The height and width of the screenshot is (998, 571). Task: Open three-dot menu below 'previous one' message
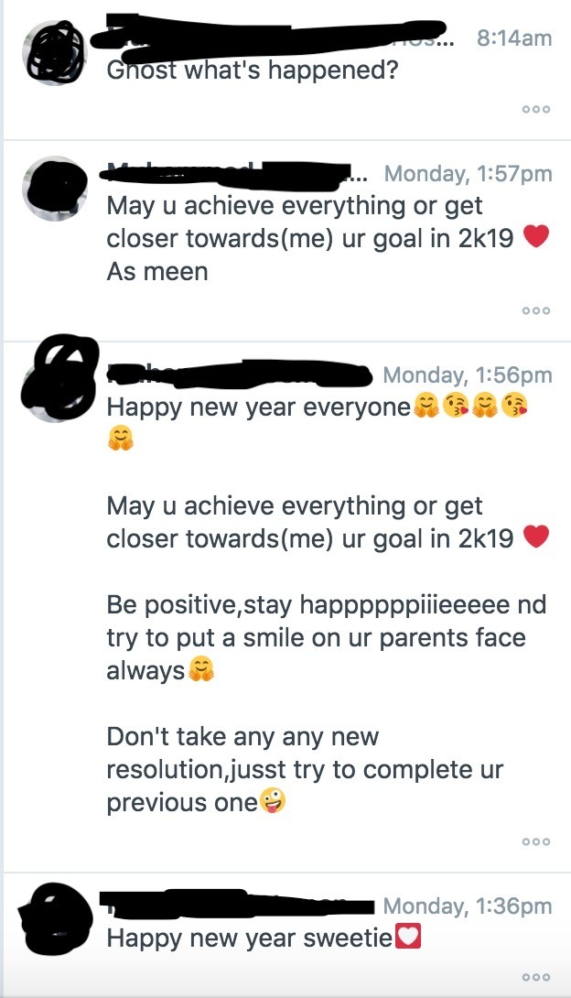pos(536,841)
